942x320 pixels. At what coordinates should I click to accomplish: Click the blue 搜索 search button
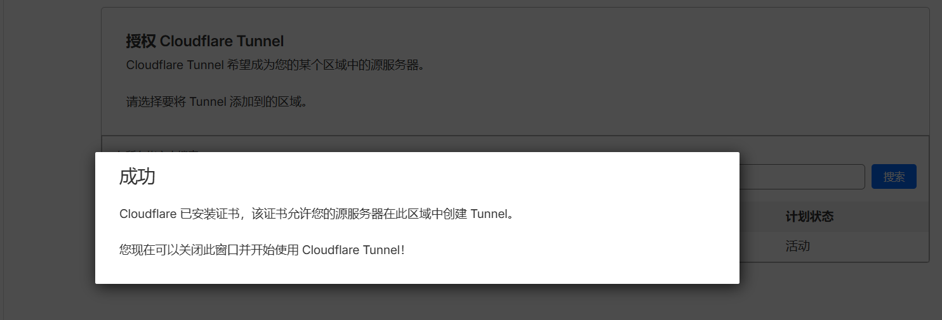[894, 177]
